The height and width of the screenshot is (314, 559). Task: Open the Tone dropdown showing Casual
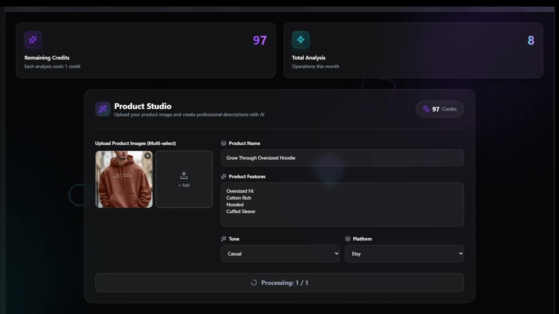coord(280,253)
